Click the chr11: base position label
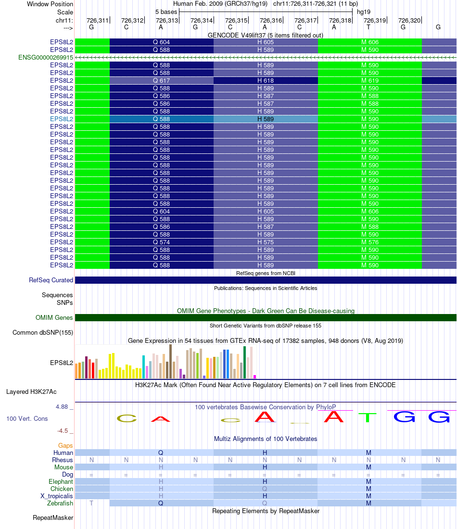457x529 pixels. (64, 20)
